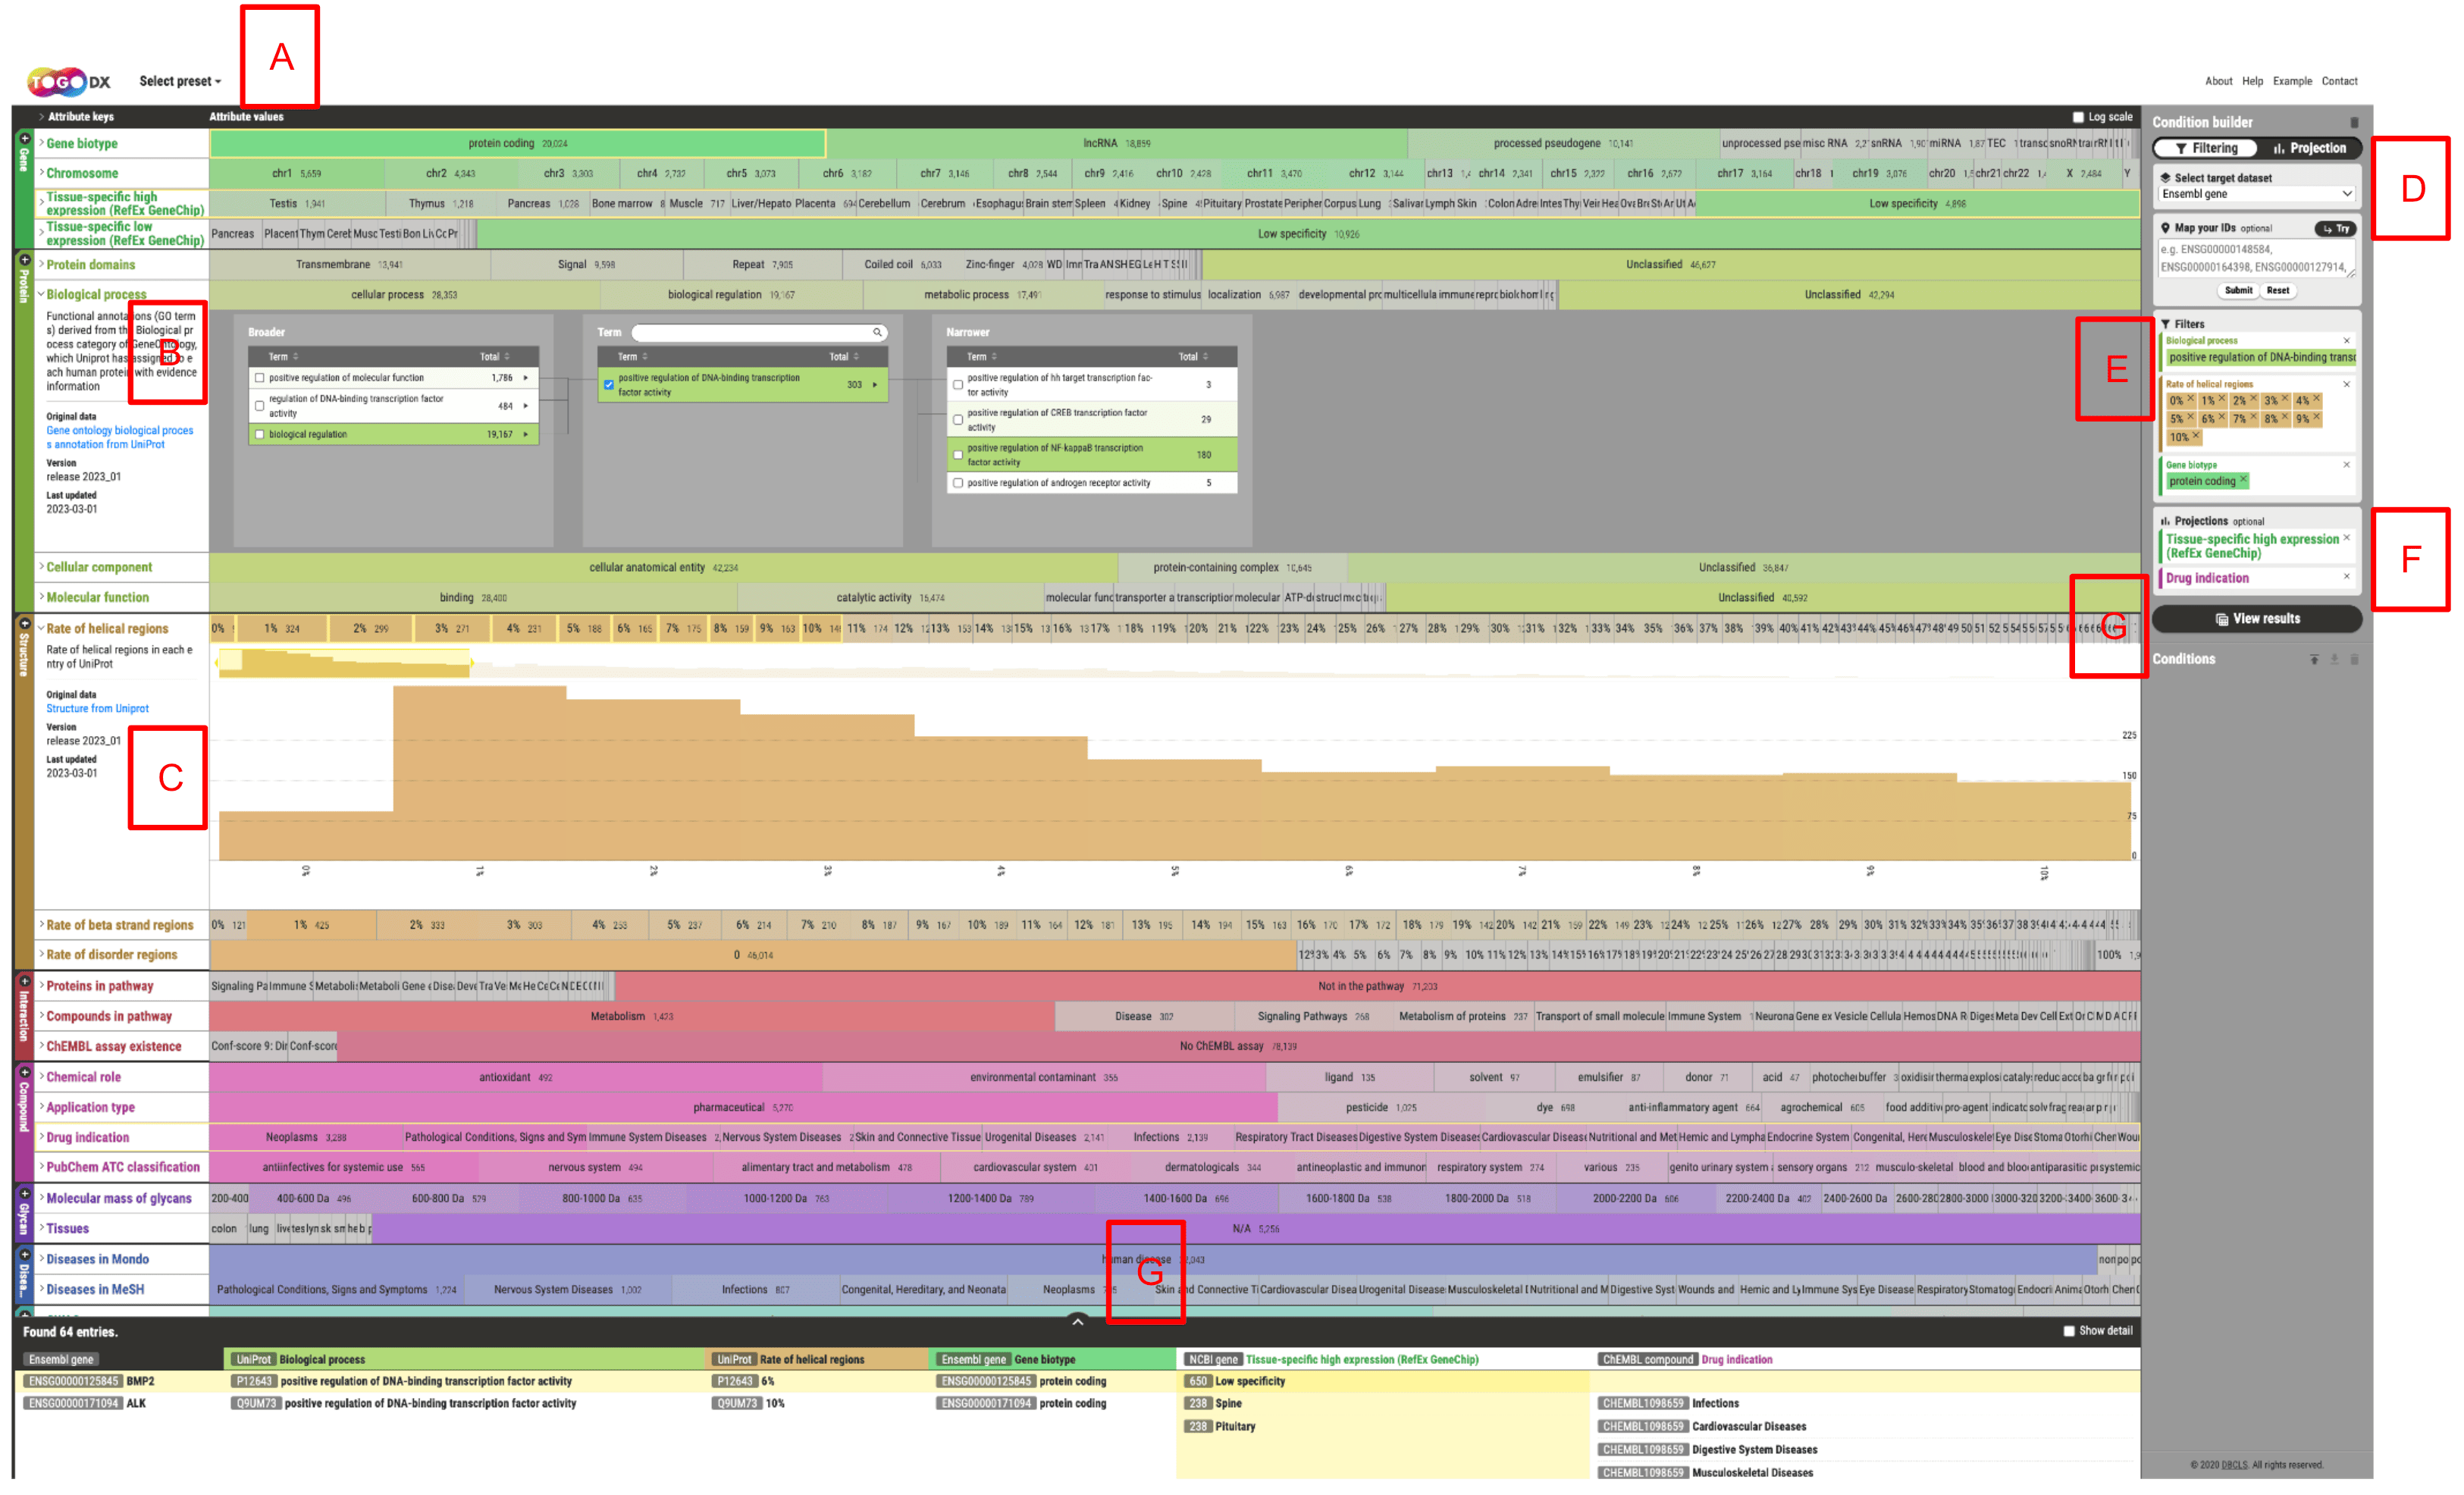This screenshot has height=1495, width=2464.
Task: Uncheck positive regulation of DNA-binding transcription factor activity
Action: pyautogui.click(x=608, y=385)
